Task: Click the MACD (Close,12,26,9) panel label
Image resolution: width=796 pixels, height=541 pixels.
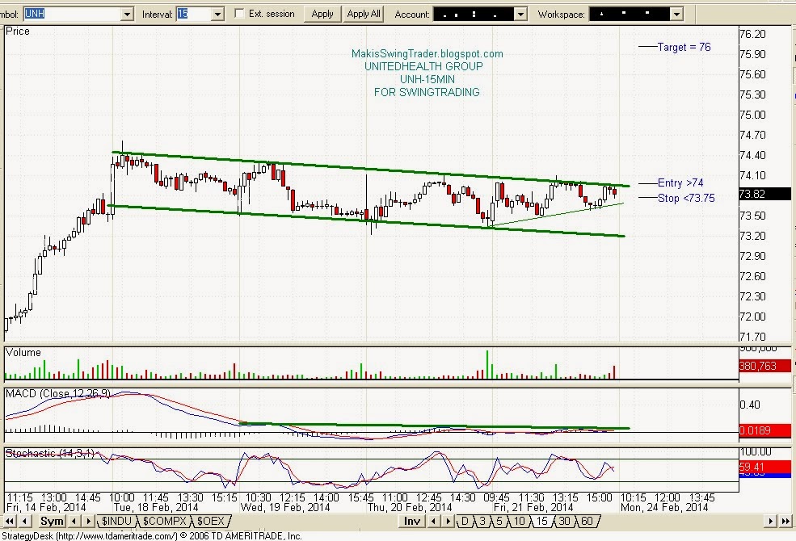Action: pyautogui.click(x=58, y=393)
